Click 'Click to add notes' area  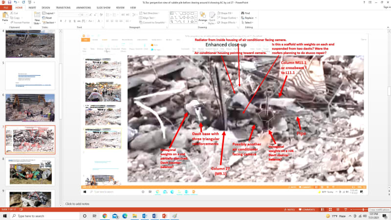click(77, 204)
